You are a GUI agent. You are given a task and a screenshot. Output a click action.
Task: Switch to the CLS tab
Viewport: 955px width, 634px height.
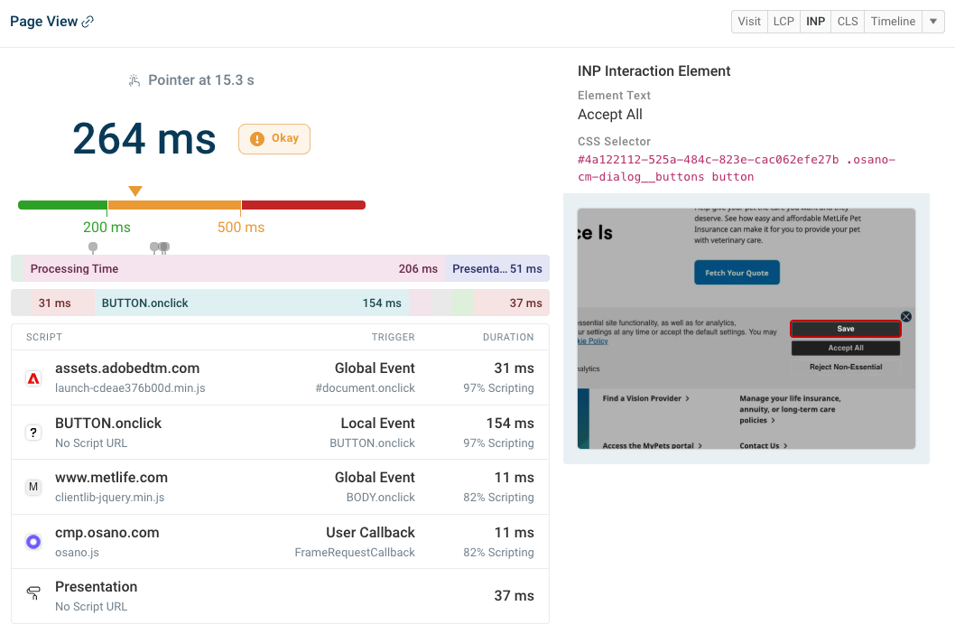[847, 21]
